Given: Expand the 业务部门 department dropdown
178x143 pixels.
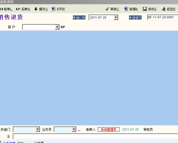Looking at the screenshot, I should pyautogui.click(x=38, y=129).
